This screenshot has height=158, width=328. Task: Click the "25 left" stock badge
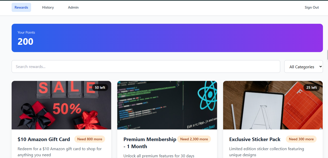point(311,87)
